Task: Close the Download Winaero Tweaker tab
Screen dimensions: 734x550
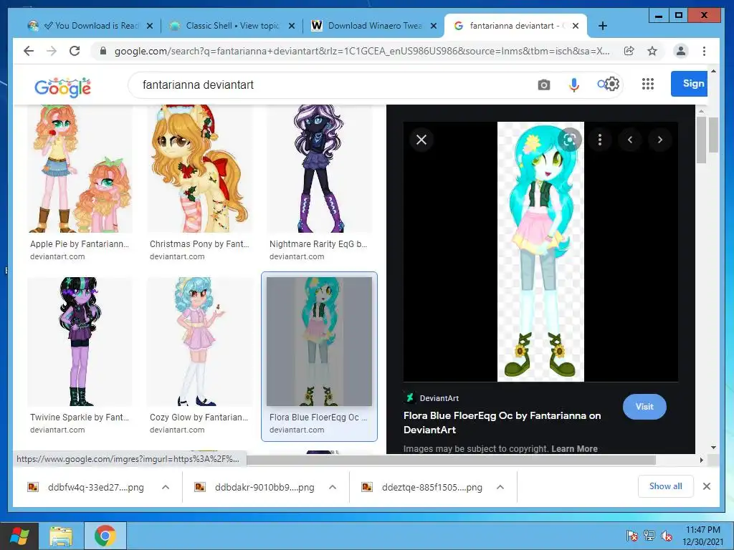Action: (x=434, y=26)
